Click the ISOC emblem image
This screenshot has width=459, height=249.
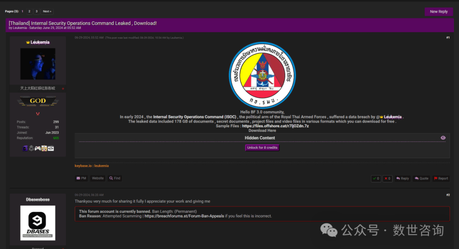pyautogui.click(x=262, y=75)
